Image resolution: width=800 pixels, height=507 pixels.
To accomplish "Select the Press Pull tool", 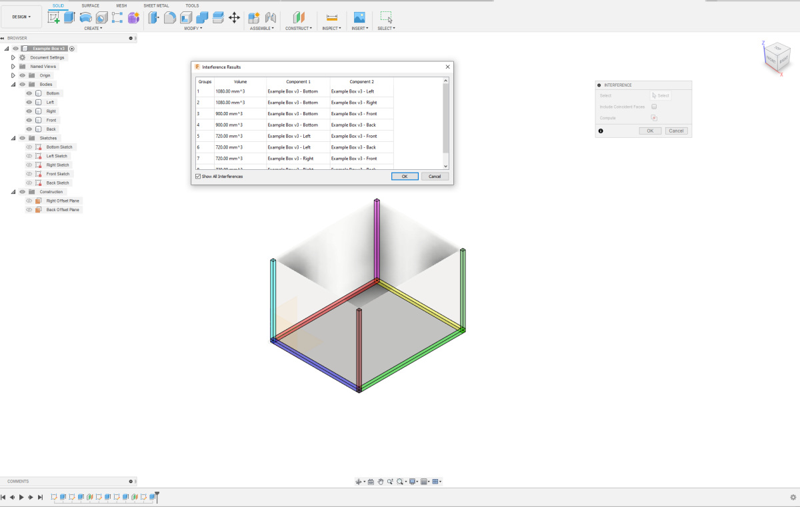I will click(x=154, y=18).
